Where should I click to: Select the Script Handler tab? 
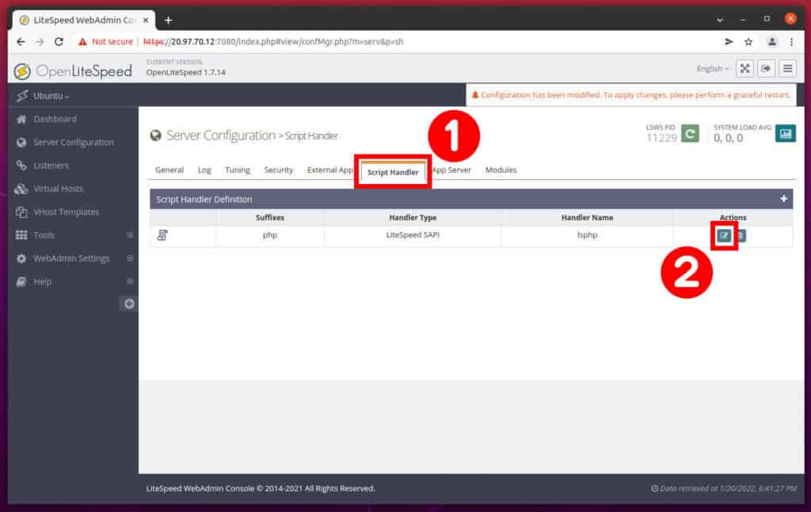click(x=393, y=172)
